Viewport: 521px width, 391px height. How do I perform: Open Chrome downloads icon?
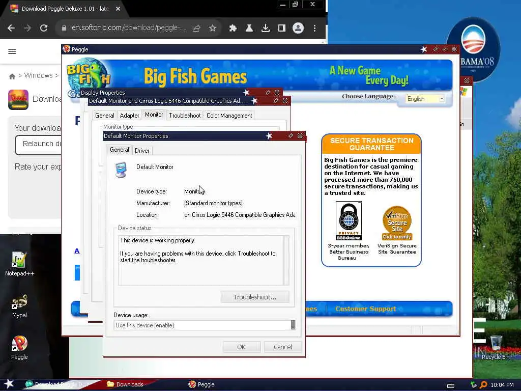266,29
